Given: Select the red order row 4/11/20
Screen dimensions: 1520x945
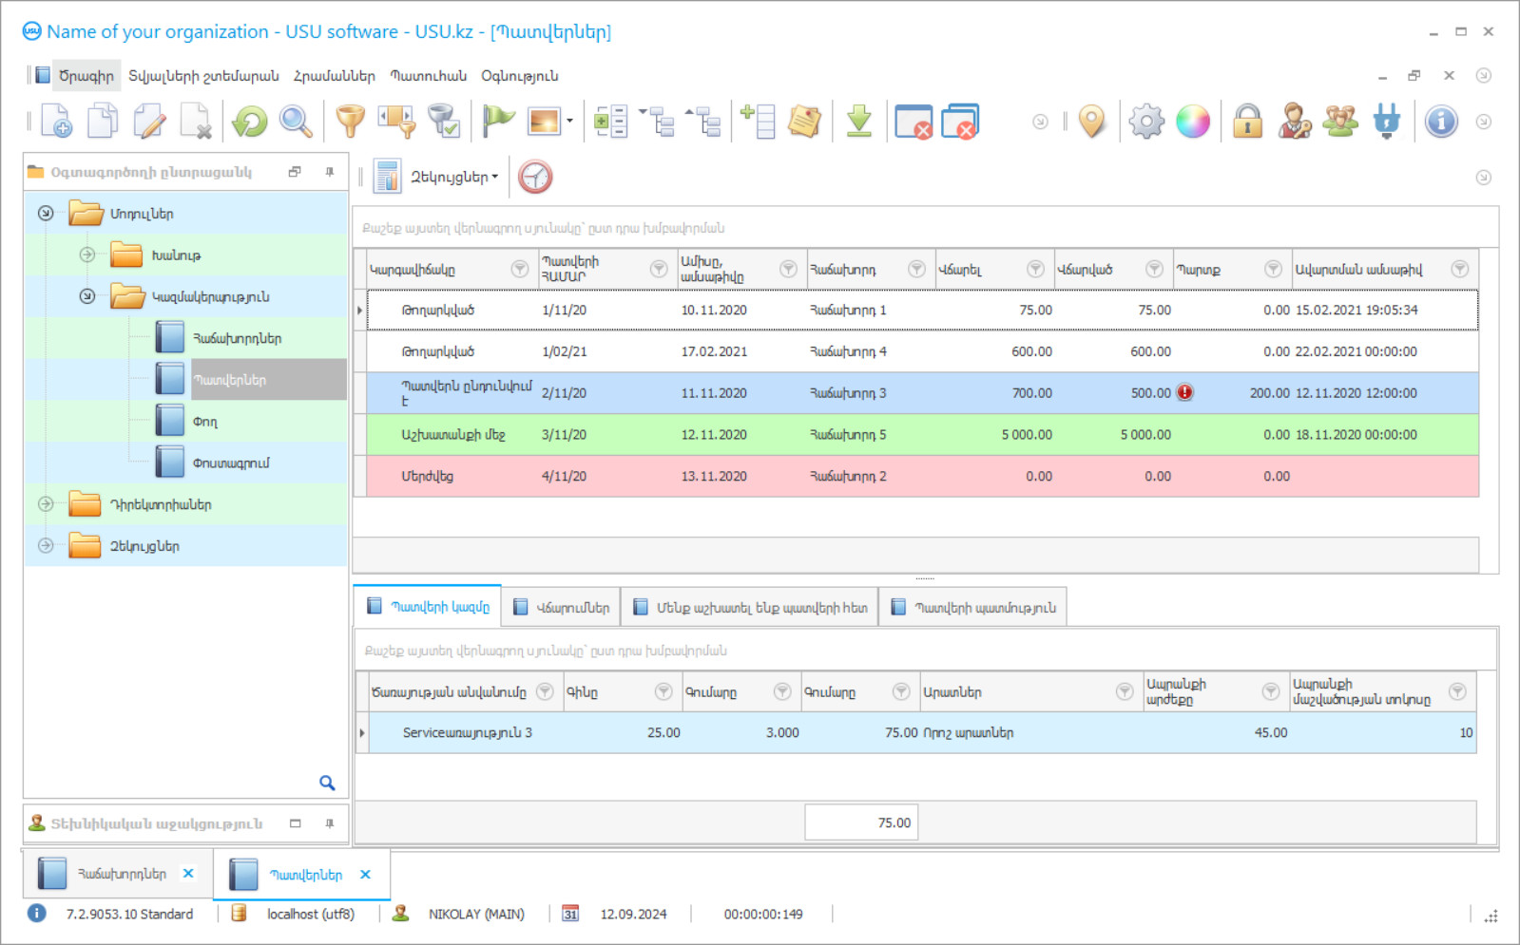Looking at the screenshot, I should coord(922,476).
